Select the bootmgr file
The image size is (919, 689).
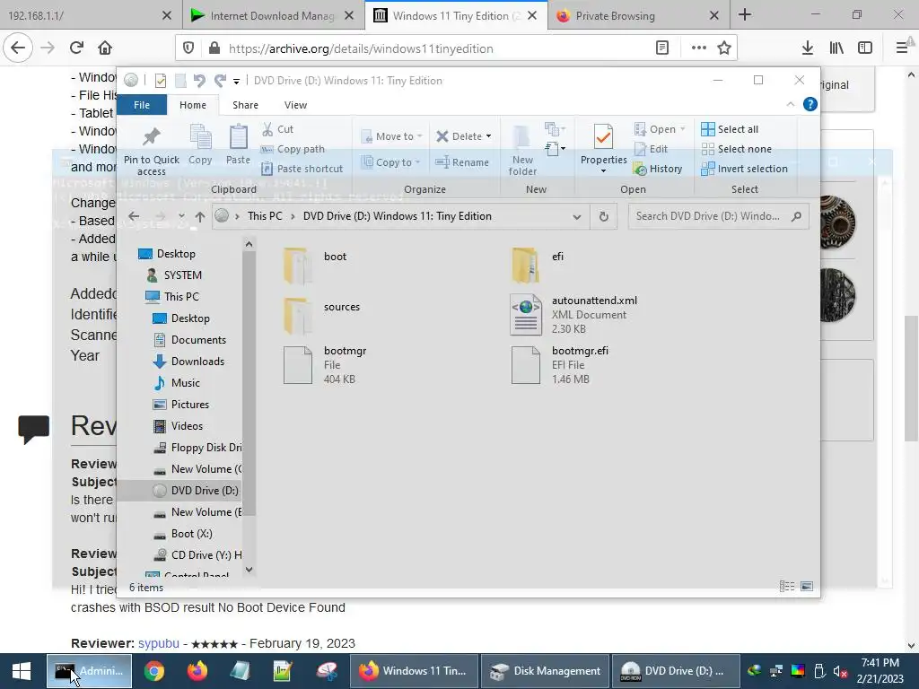325,365
